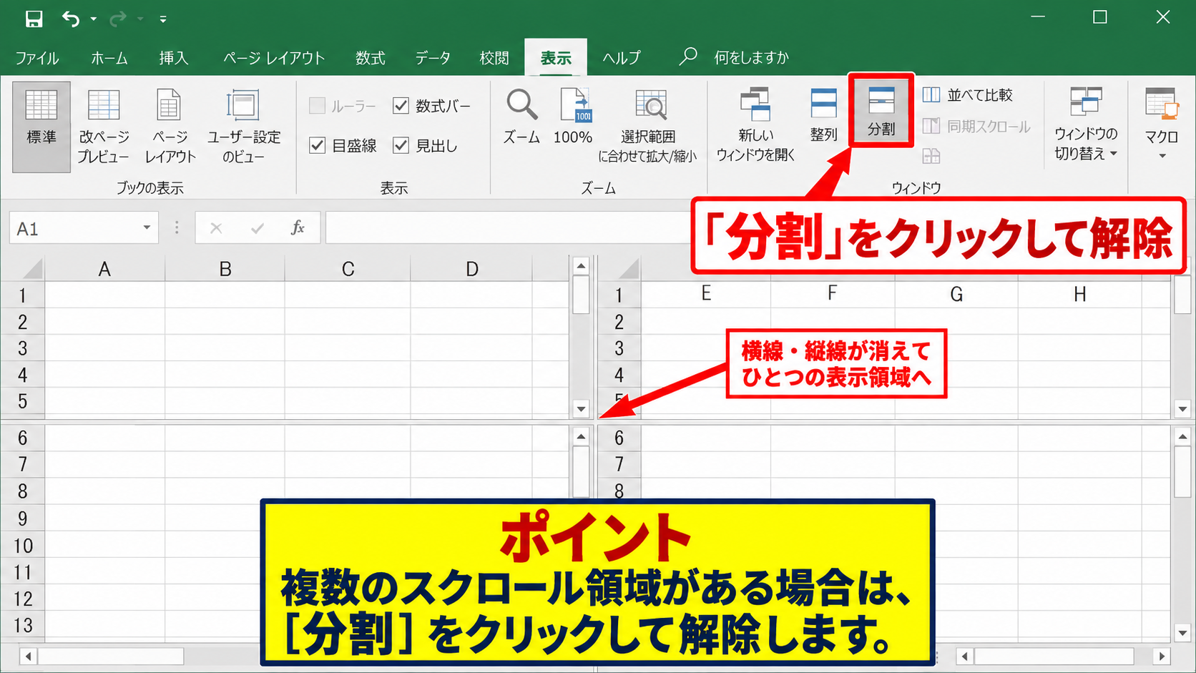The width and height of the screenshot is (1196, 673).
Task: Open the ズーム magnifier dialog
Action: point(521,117)
